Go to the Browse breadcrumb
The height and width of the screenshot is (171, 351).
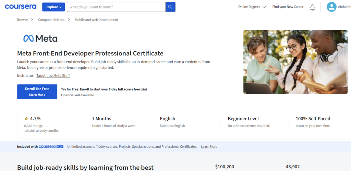22,19
